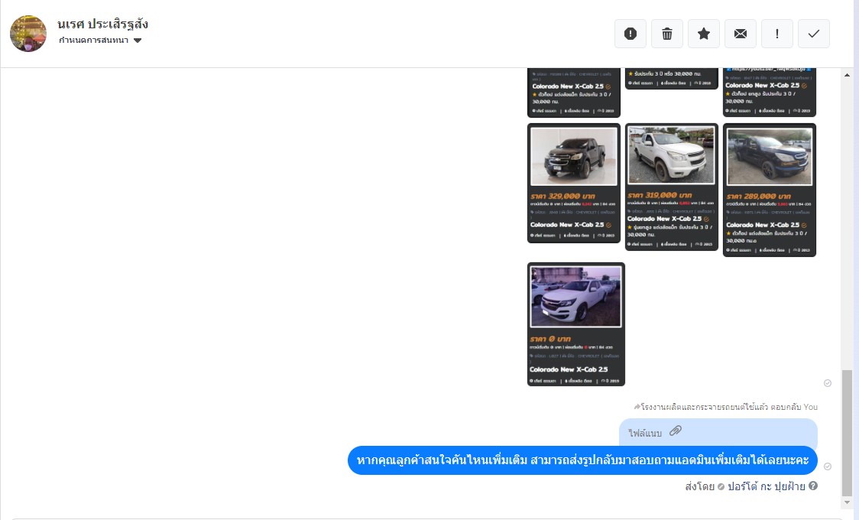This screenshot has height=520, width=859.
Task: Open นเรศ ประเสริฐสัง profile picture
Action: [x=28, y=34]
